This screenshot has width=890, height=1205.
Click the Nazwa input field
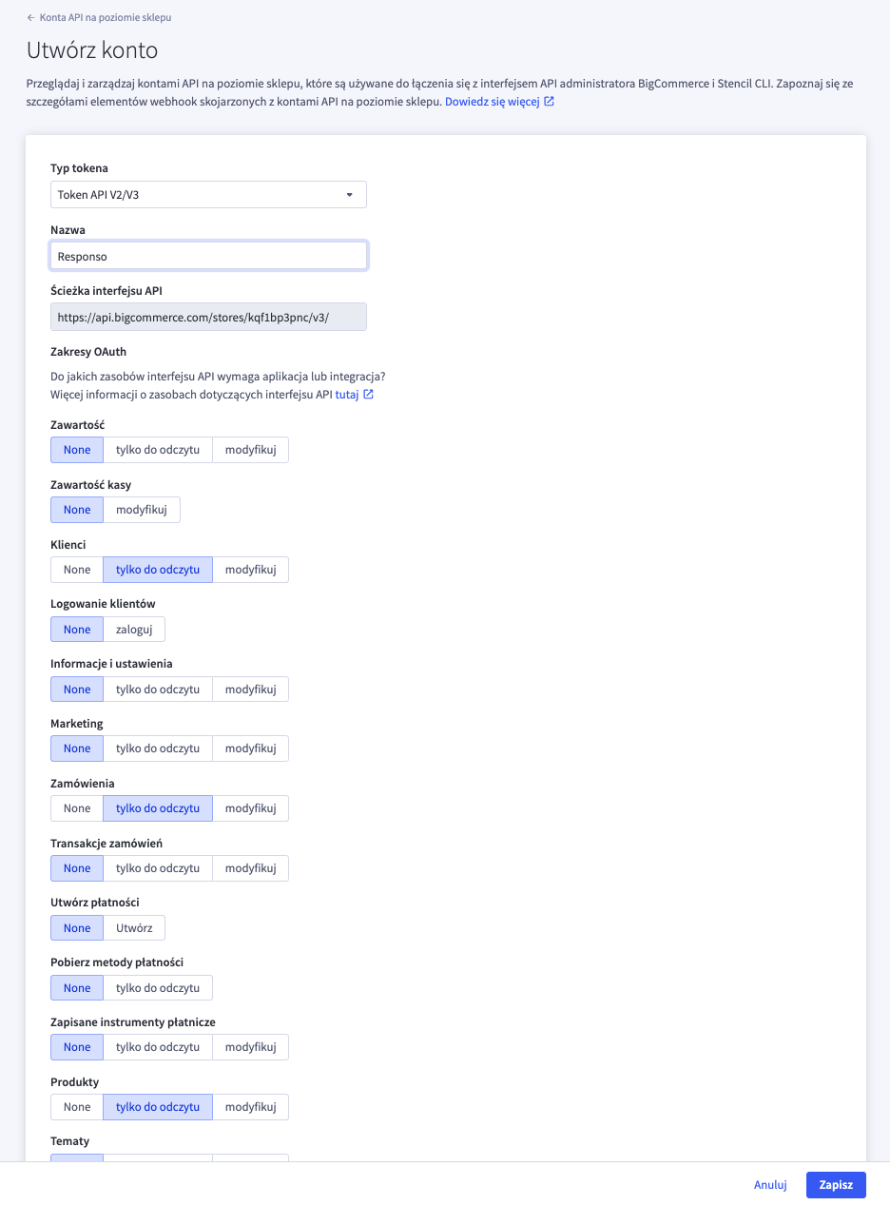(x=208, y=256)
